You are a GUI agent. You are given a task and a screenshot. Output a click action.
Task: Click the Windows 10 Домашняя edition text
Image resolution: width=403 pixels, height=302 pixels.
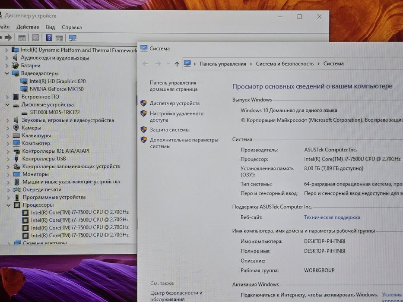pos(289,110)
